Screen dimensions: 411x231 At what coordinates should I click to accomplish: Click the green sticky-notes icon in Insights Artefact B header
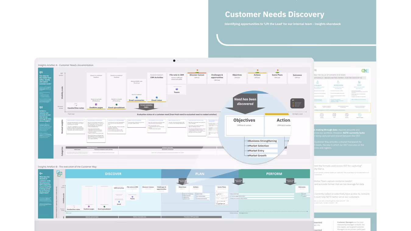coord(59,173)
